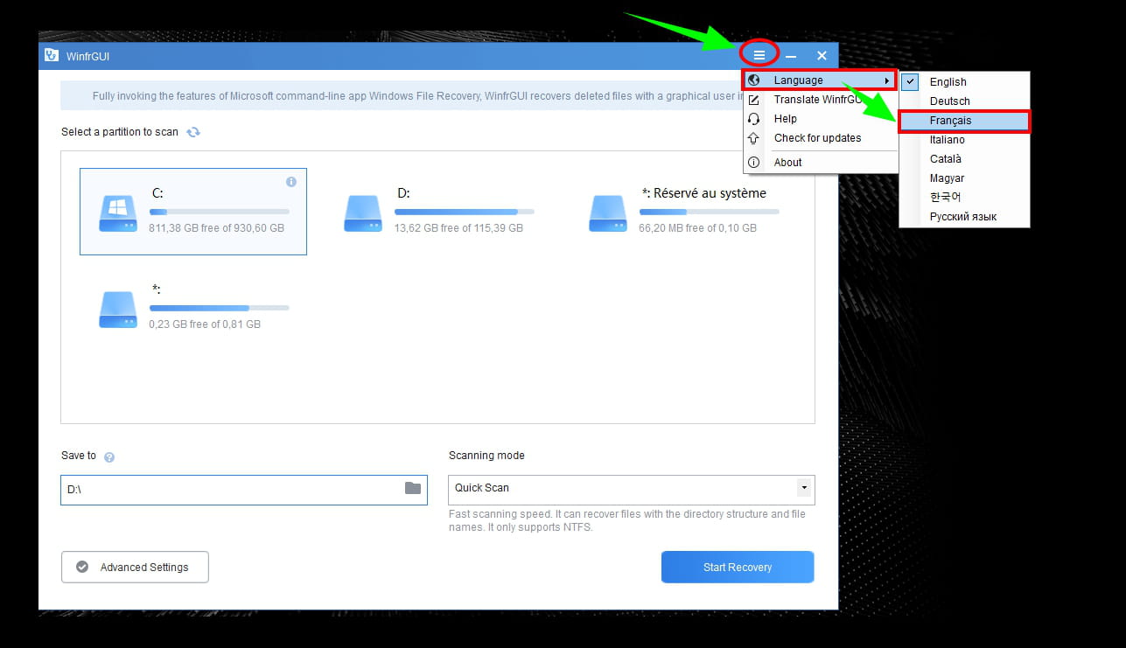Viewport: 1126px width, 648px height.
Task: Select the C: drive icon
Action: point(117,213)
